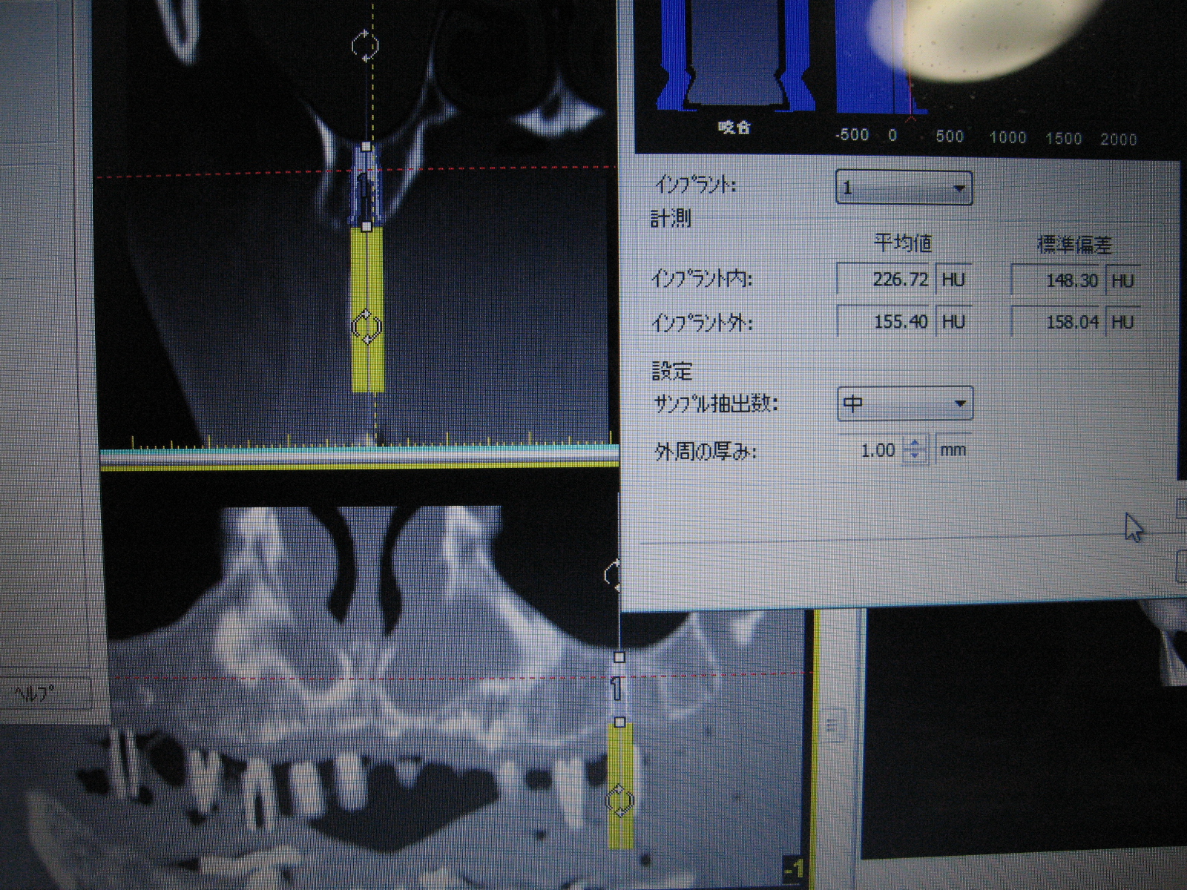Click the 標準偏差 column header
The height and width of the screenshot is (890, 1187).
click(x=1073, y=244)
